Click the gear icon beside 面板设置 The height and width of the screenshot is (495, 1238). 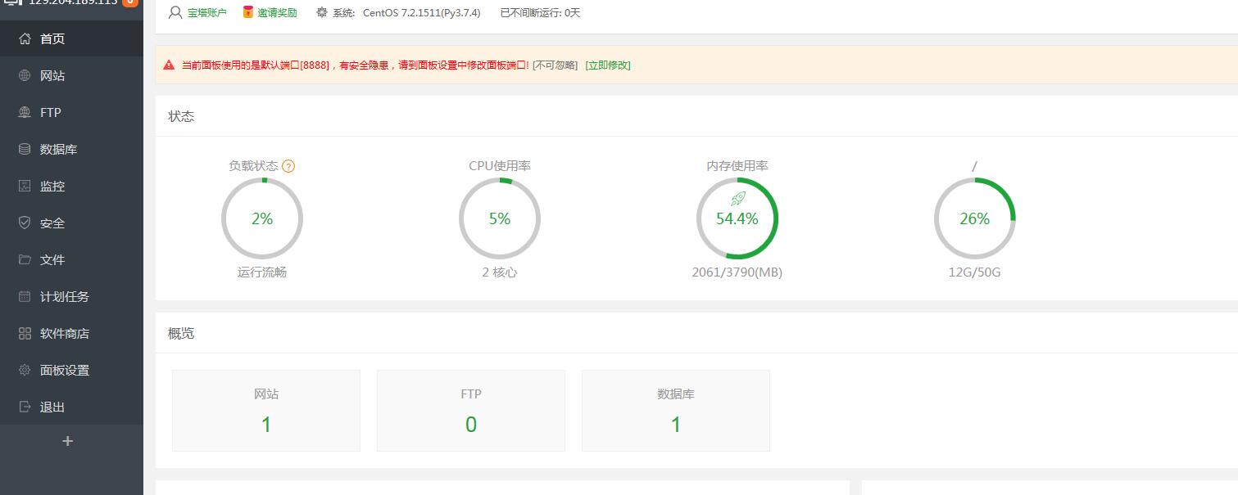point(25,370)
